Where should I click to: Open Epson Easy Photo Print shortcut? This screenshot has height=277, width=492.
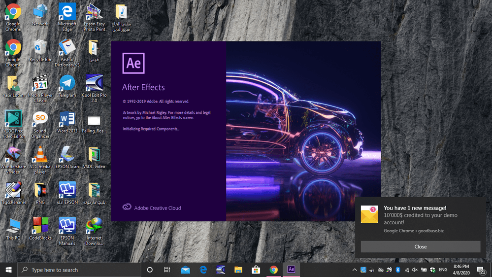click(94, 18)
